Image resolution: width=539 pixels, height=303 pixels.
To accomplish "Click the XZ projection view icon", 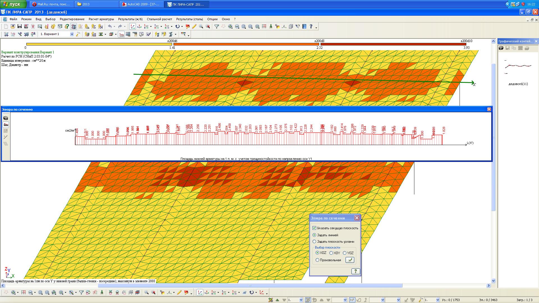I will [x=146, y=26].
